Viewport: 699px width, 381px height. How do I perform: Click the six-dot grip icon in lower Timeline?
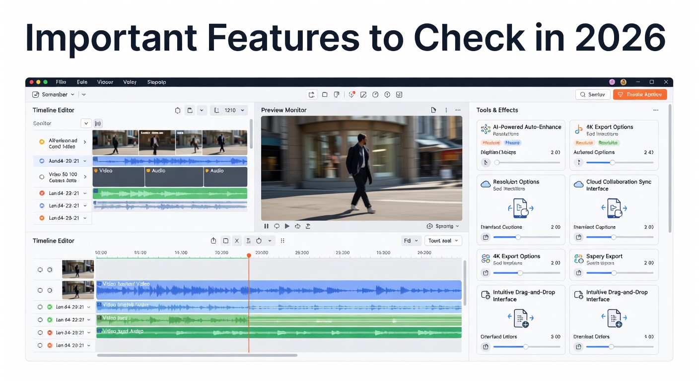282,241
